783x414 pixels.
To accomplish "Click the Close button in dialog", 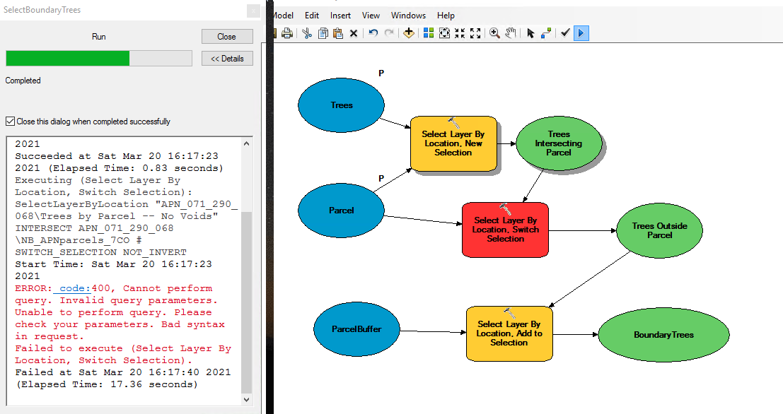I will point(227,37).
